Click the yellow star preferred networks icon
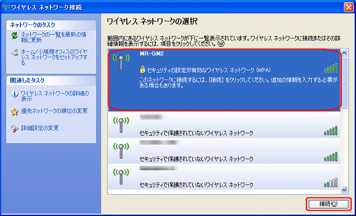Screen dimensions: 356x216 14,111
